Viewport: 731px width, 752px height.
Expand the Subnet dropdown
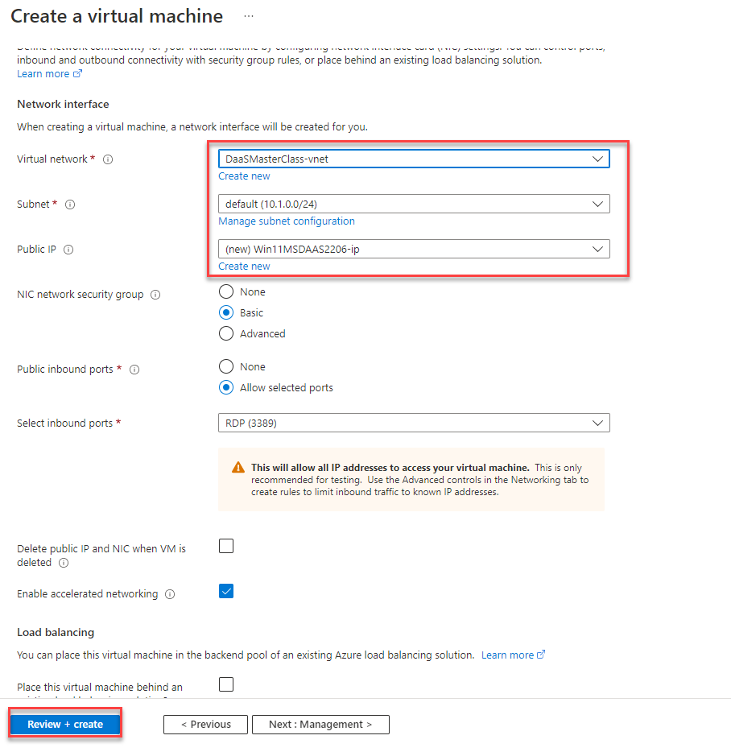point(413,204)
